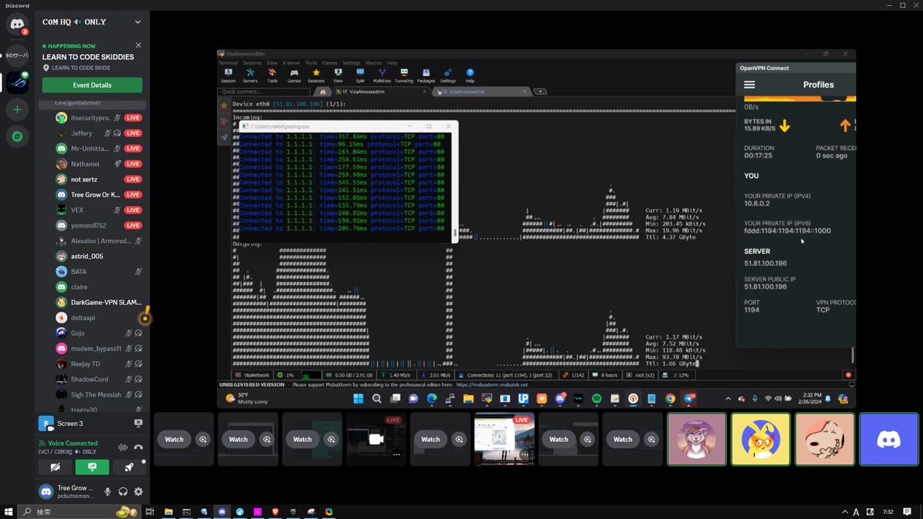This screenshot has height=519, width=923.
Task: Open MobaXterm Sessions menu in the stream
Action: (252, 63)
